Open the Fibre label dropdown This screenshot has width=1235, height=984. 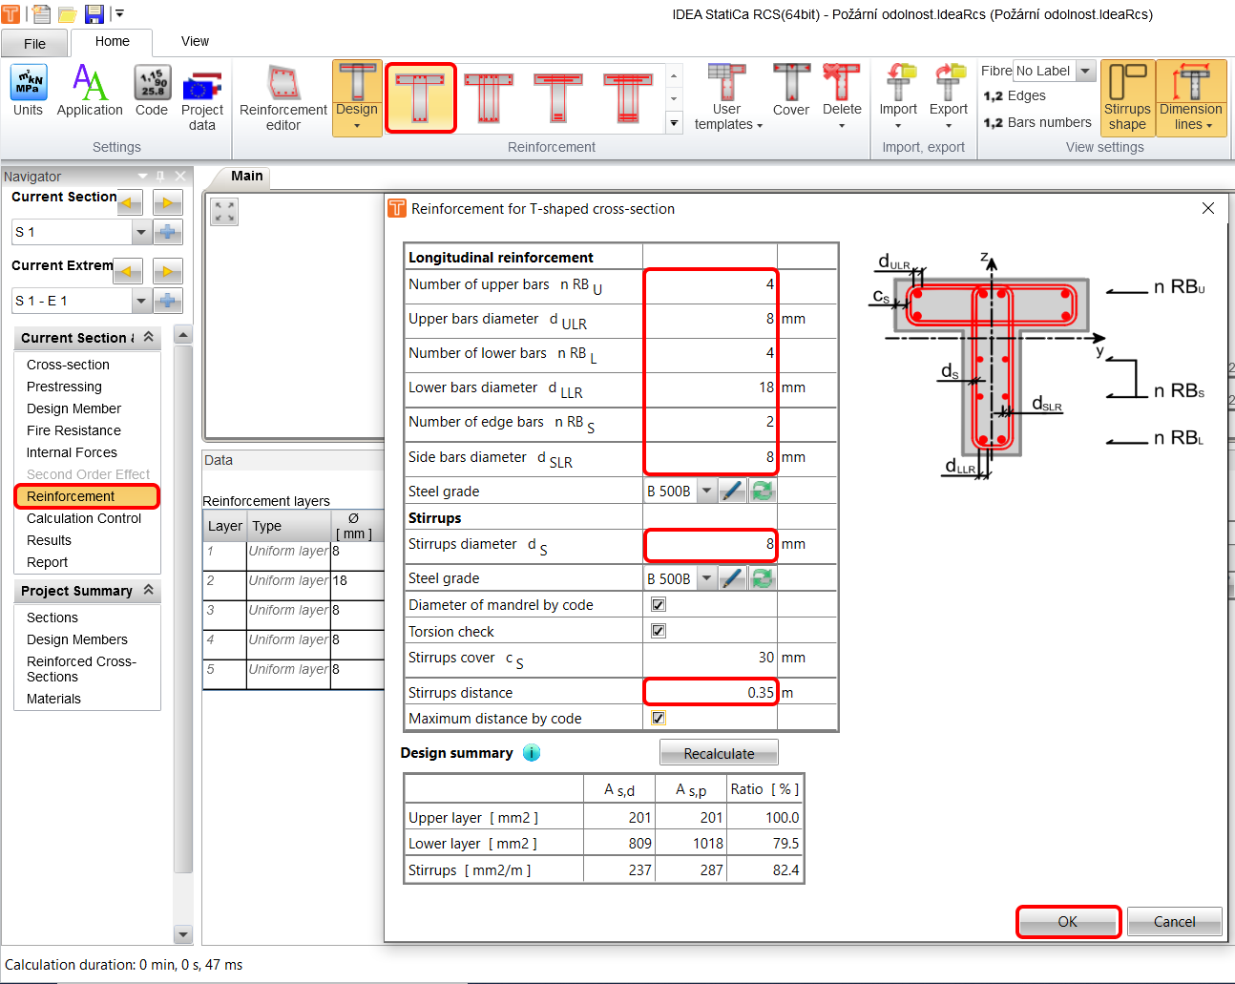(x=1084, y=70)
